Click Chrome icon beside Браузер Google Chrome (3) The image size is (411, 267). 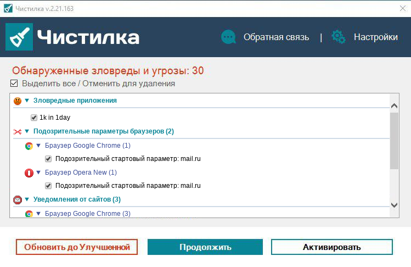pos(29,214)
